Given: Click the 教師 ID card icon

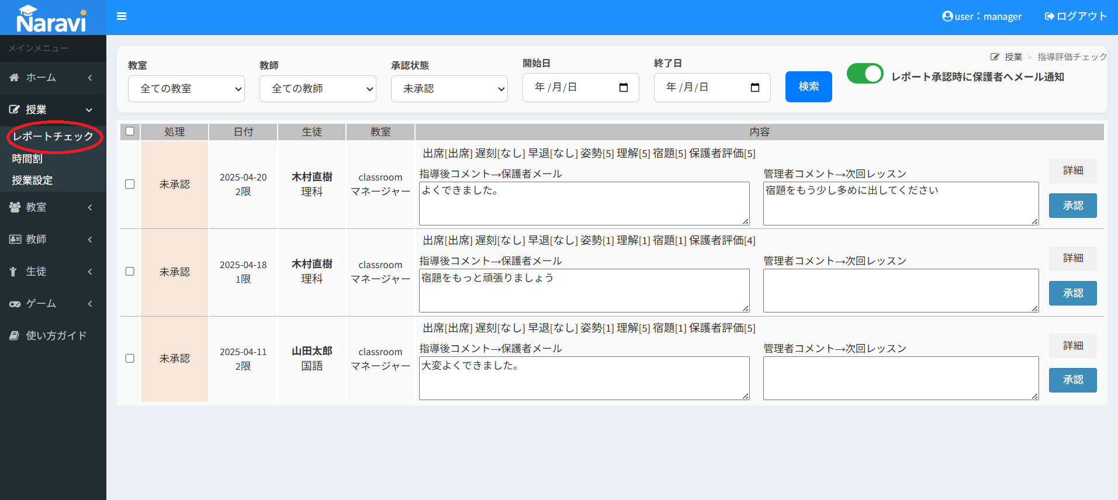Looking at the screenshot, I should click(15, 239).
